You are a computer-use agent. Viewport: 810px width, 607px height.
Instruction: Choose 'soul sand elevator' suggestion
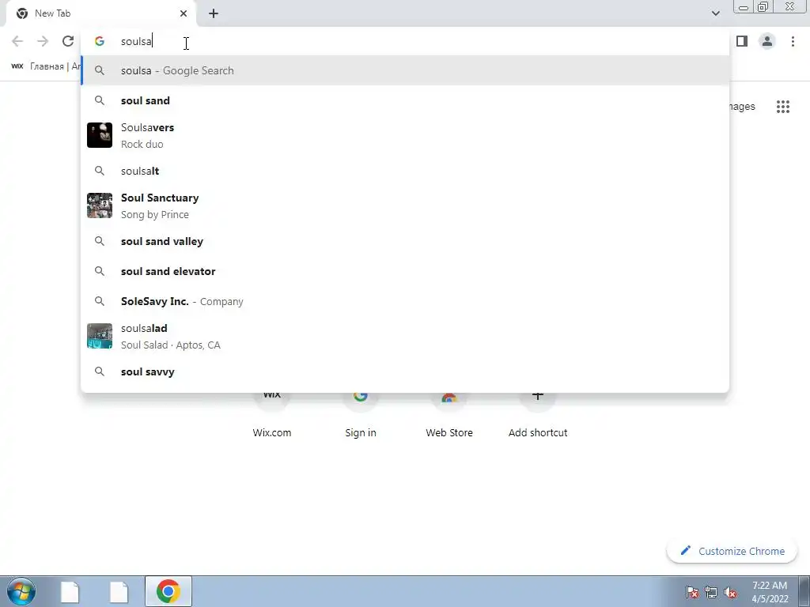[x=405, y=271]
